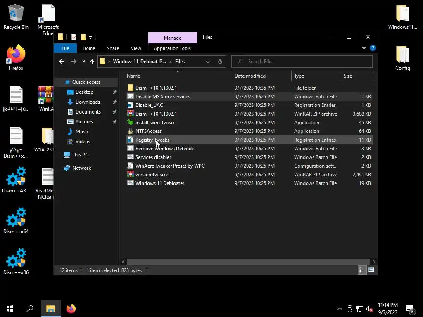
Task: Sort by the Name column header
Action: coord(133,76)
